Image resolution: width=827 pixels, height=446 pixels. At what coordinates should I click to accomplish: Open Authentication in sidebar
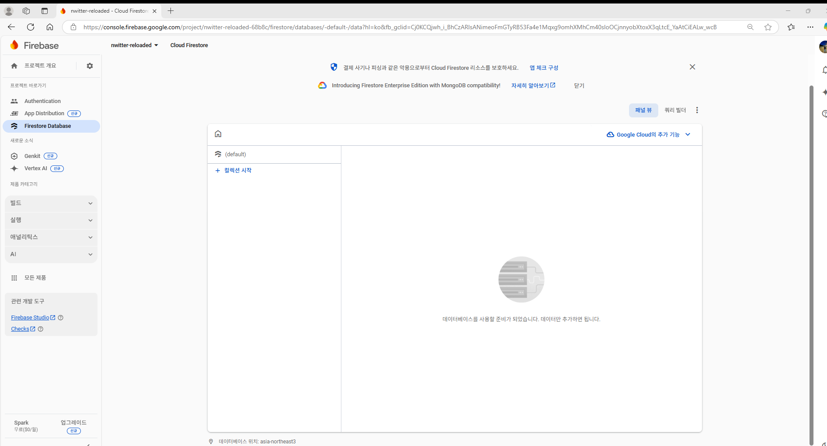click(42, 101)
